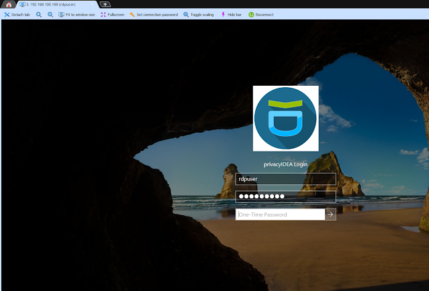Focus the masked password field

point(285,196)
